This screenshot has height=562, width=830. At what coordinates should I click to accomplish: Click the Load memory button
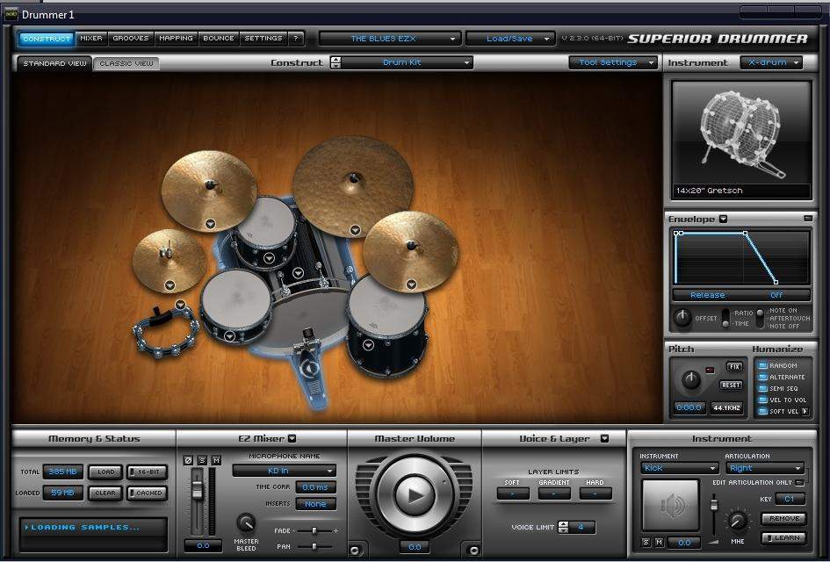pos(105,472)
